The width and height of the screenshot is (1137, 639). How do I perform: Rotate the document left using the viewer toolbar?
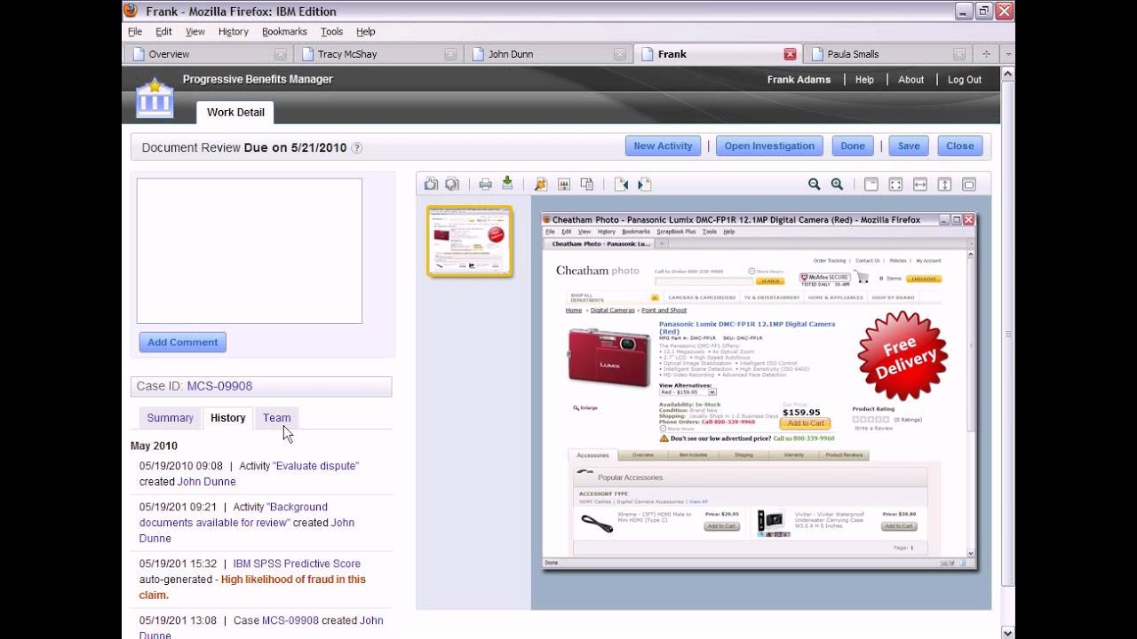click(x=431, y=184)
